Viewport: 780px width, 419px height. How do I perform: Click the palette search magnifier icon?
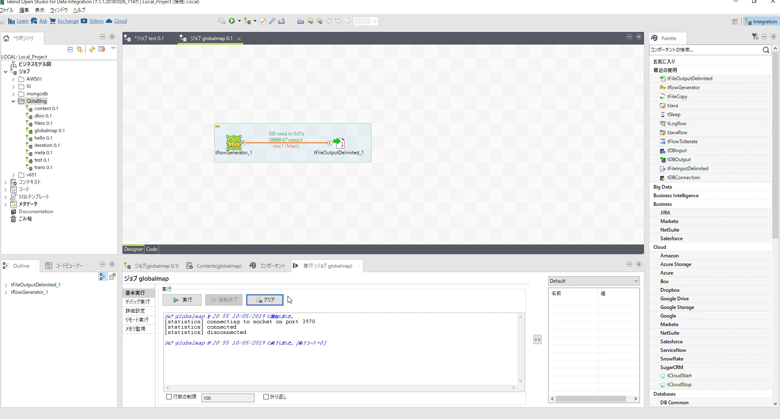766,50
